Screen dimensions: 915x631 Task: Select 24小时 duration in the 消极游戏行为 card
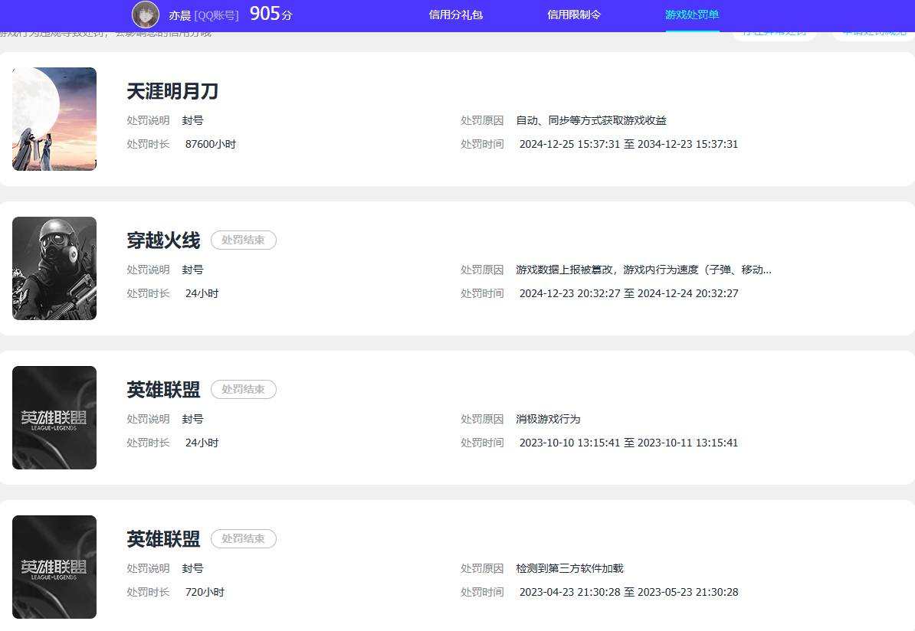[202, 443]
